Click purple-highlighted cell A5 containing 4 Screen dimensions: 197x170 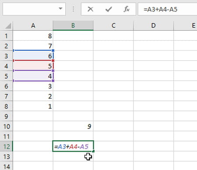(33, 76)
